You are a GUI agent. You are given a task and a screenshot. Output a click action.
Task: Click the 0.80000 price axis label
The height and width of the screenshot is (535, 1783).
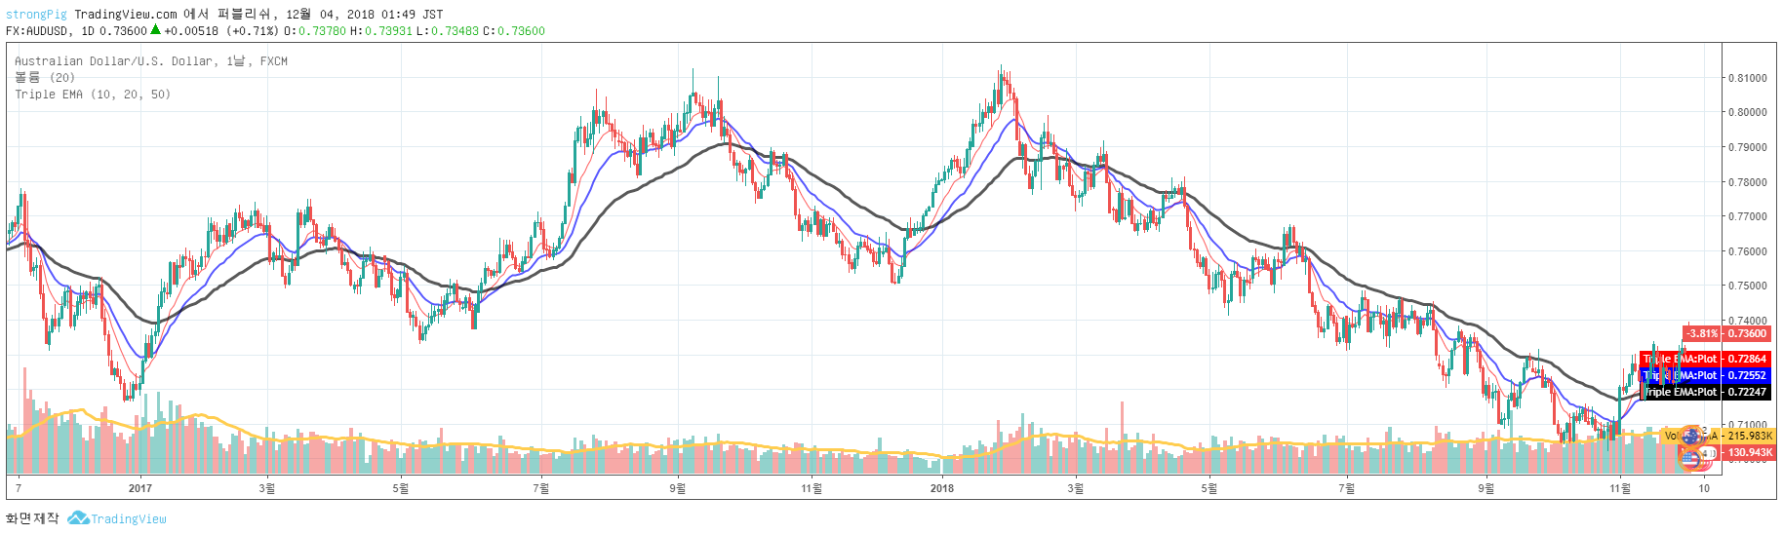click(1747, 112)
